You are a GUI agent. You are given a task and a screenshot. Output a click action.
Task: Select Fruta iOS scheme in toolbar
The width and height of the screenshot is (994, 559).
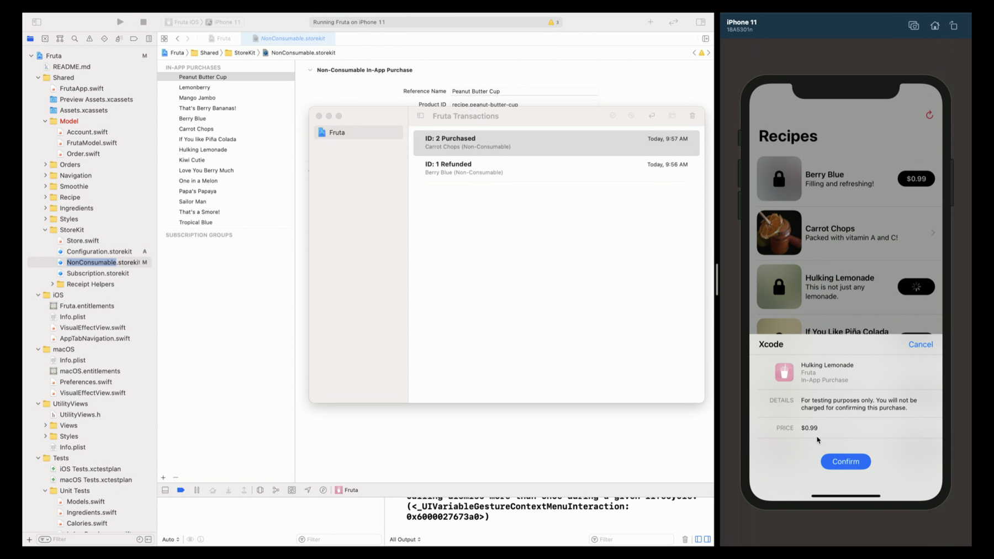(x=182, y=22)
